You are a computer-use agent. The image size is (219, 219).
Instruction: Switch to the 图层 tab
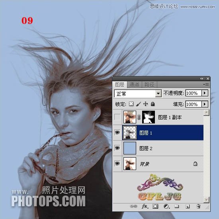[120, 84]
